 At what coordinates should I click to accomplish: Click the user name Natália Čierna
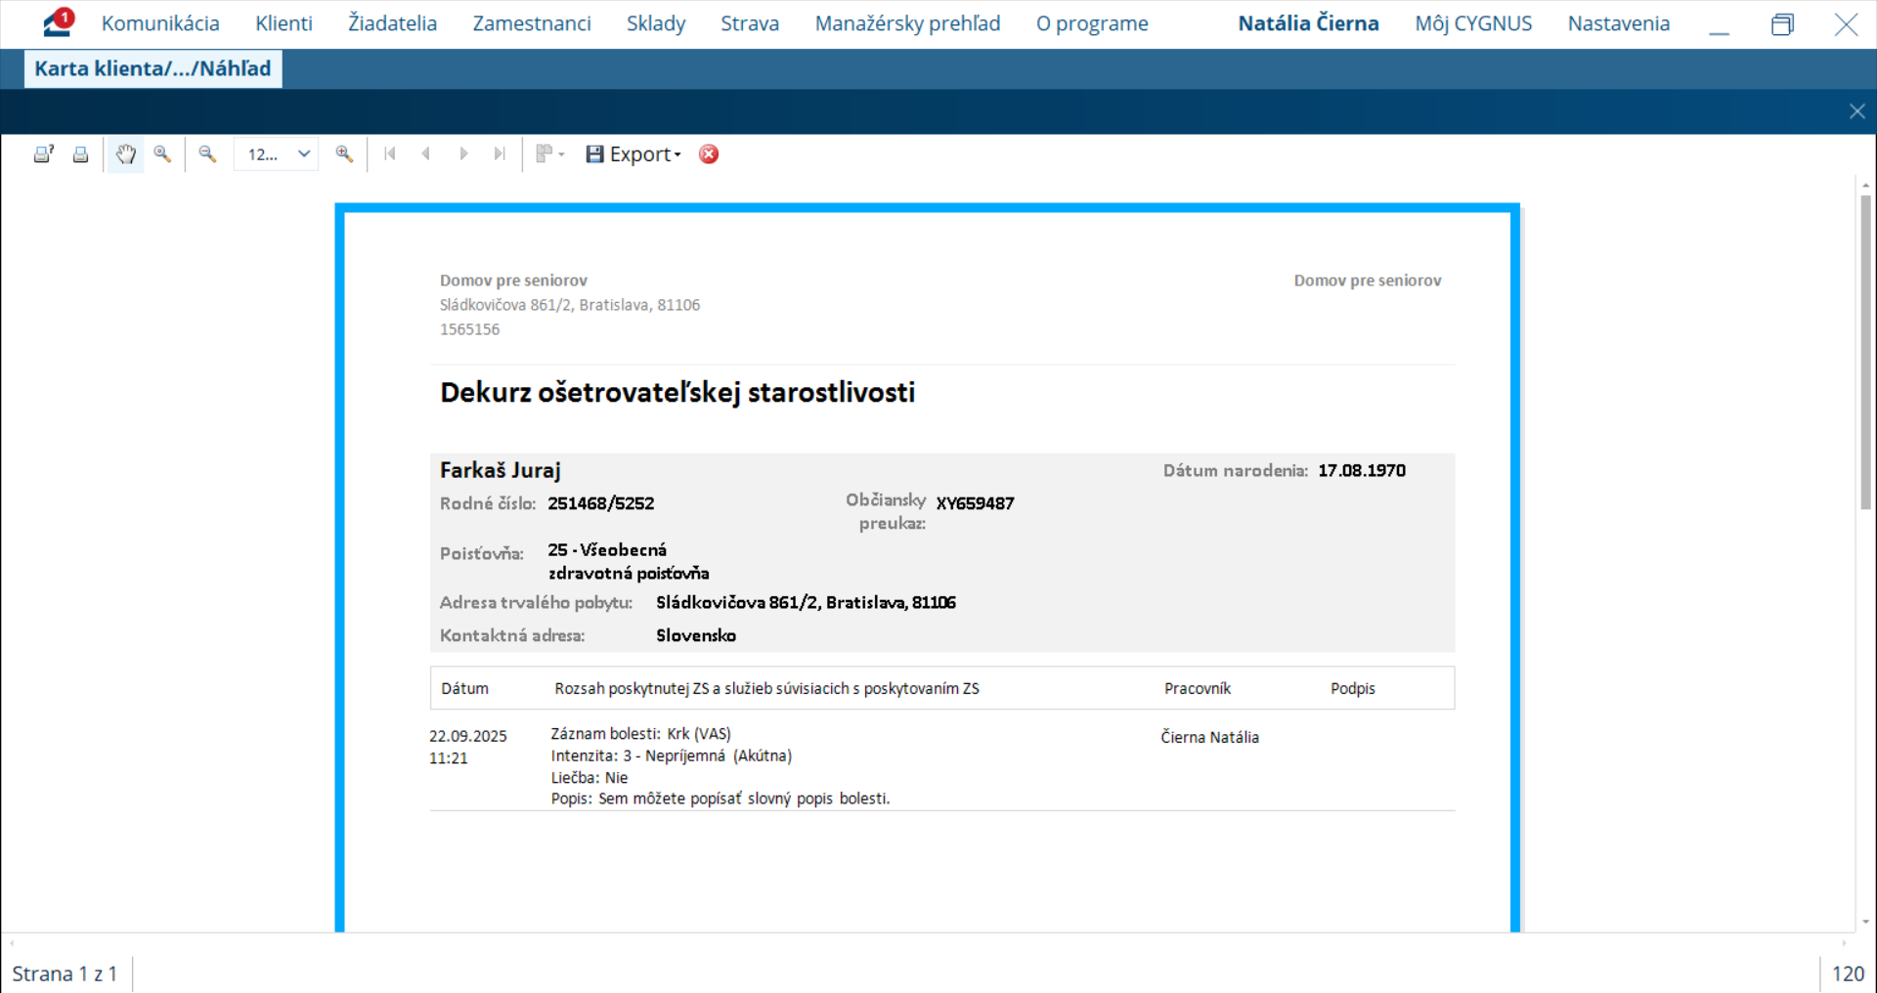coord(1308,23)
